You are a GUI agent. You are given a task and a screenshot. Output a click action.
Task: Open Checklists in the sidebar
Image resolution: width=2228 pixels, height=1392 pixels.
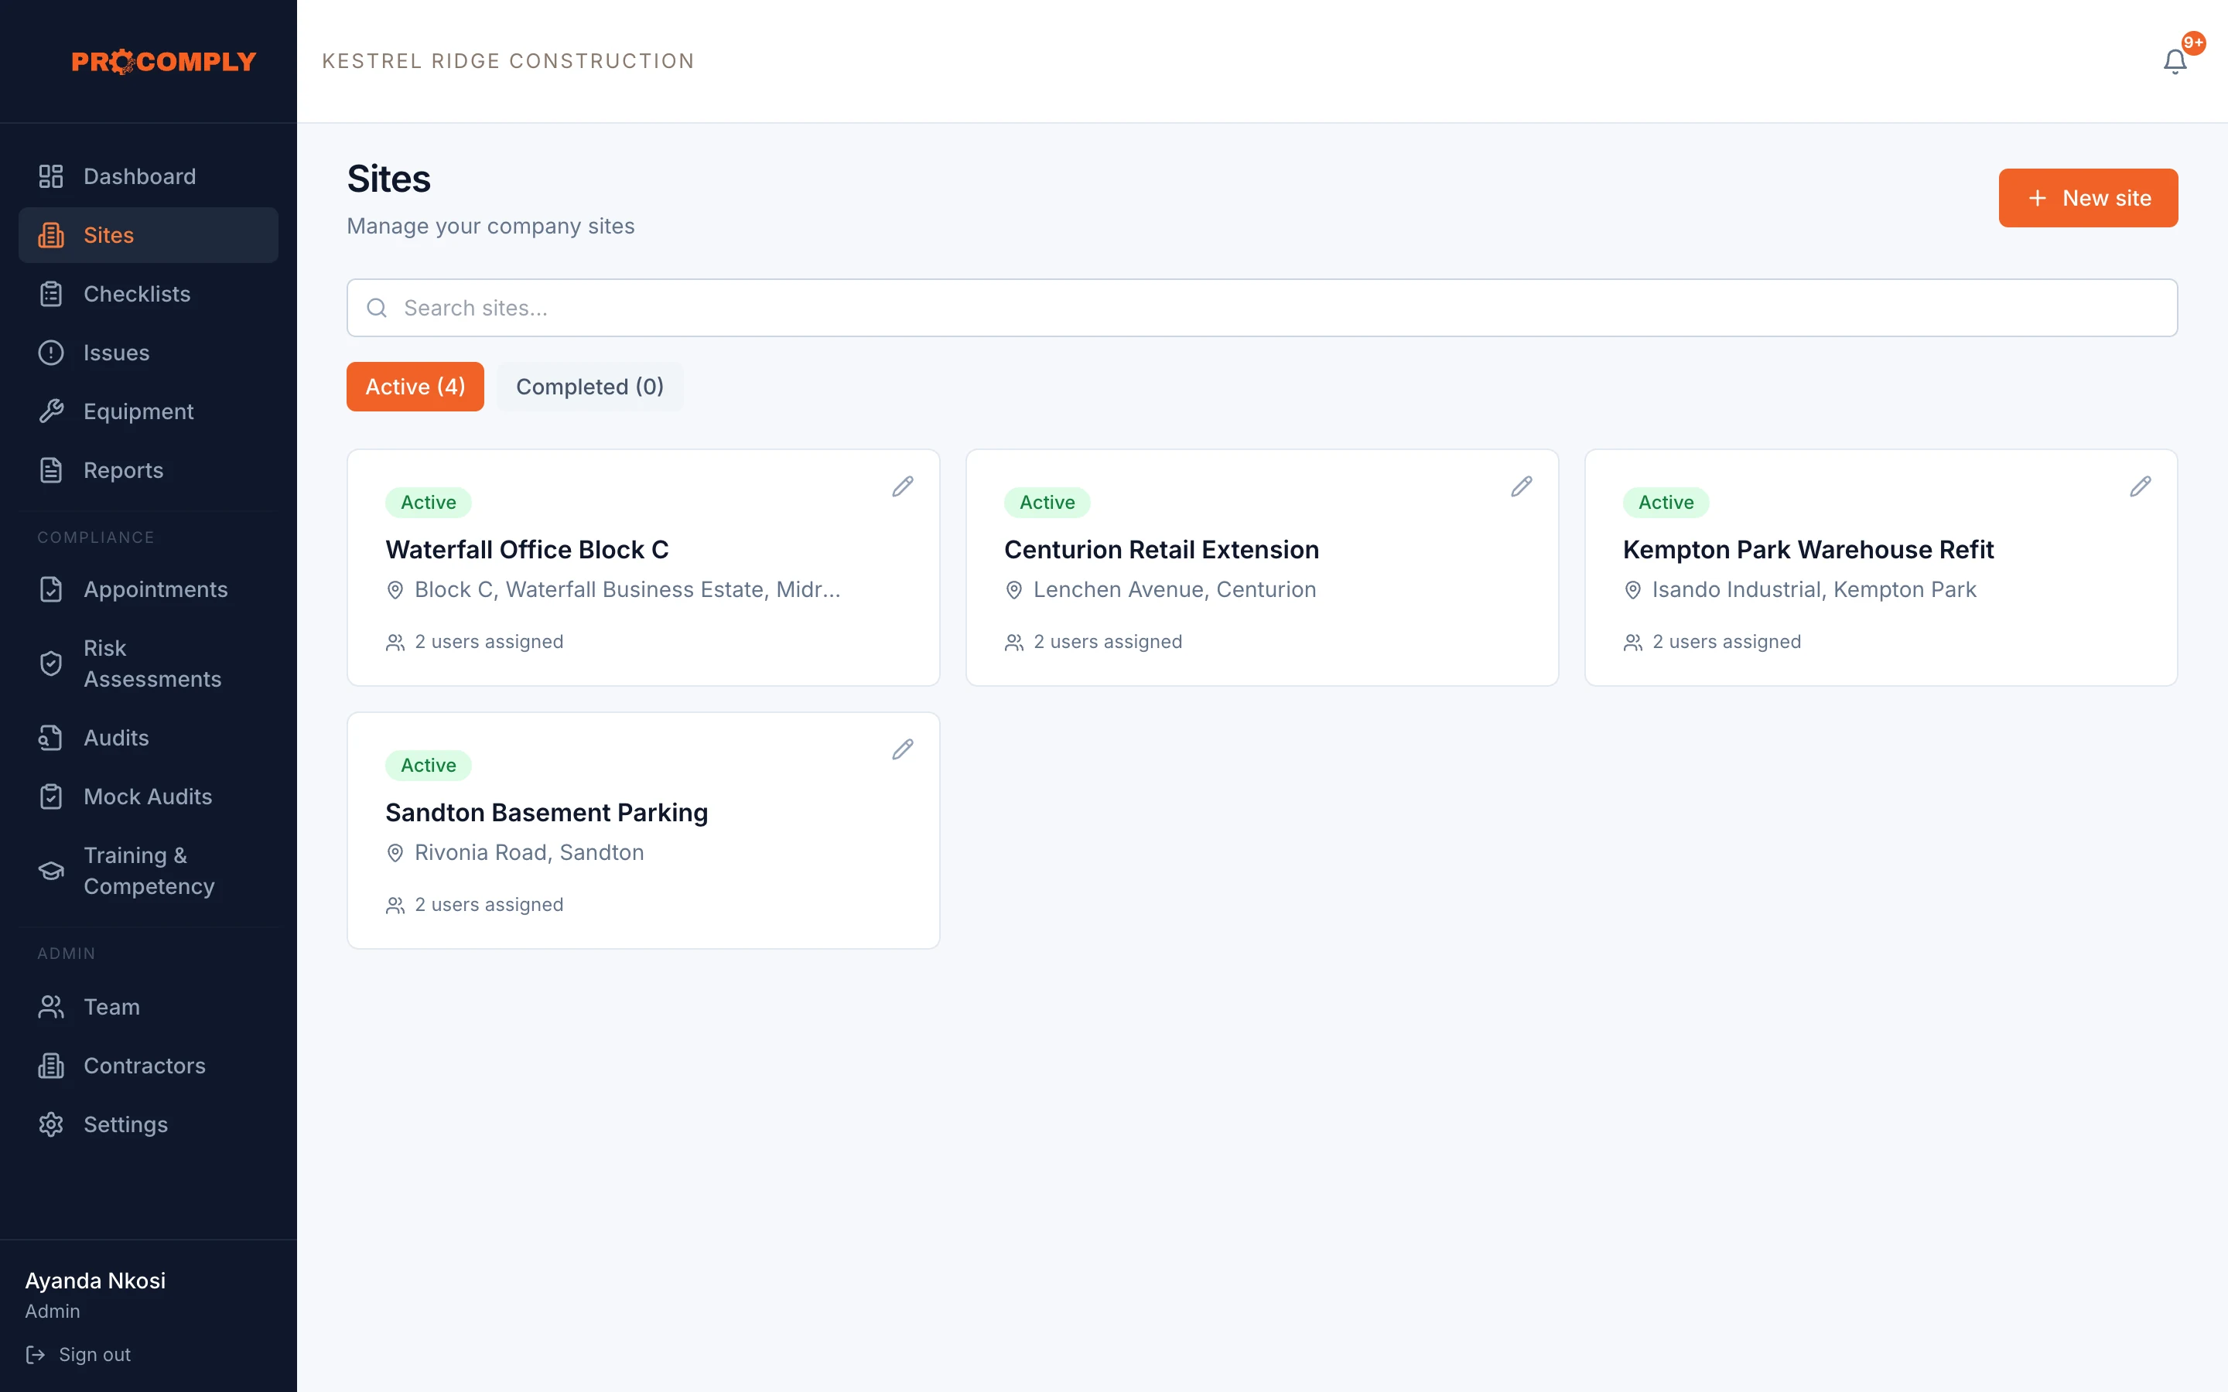149,294
